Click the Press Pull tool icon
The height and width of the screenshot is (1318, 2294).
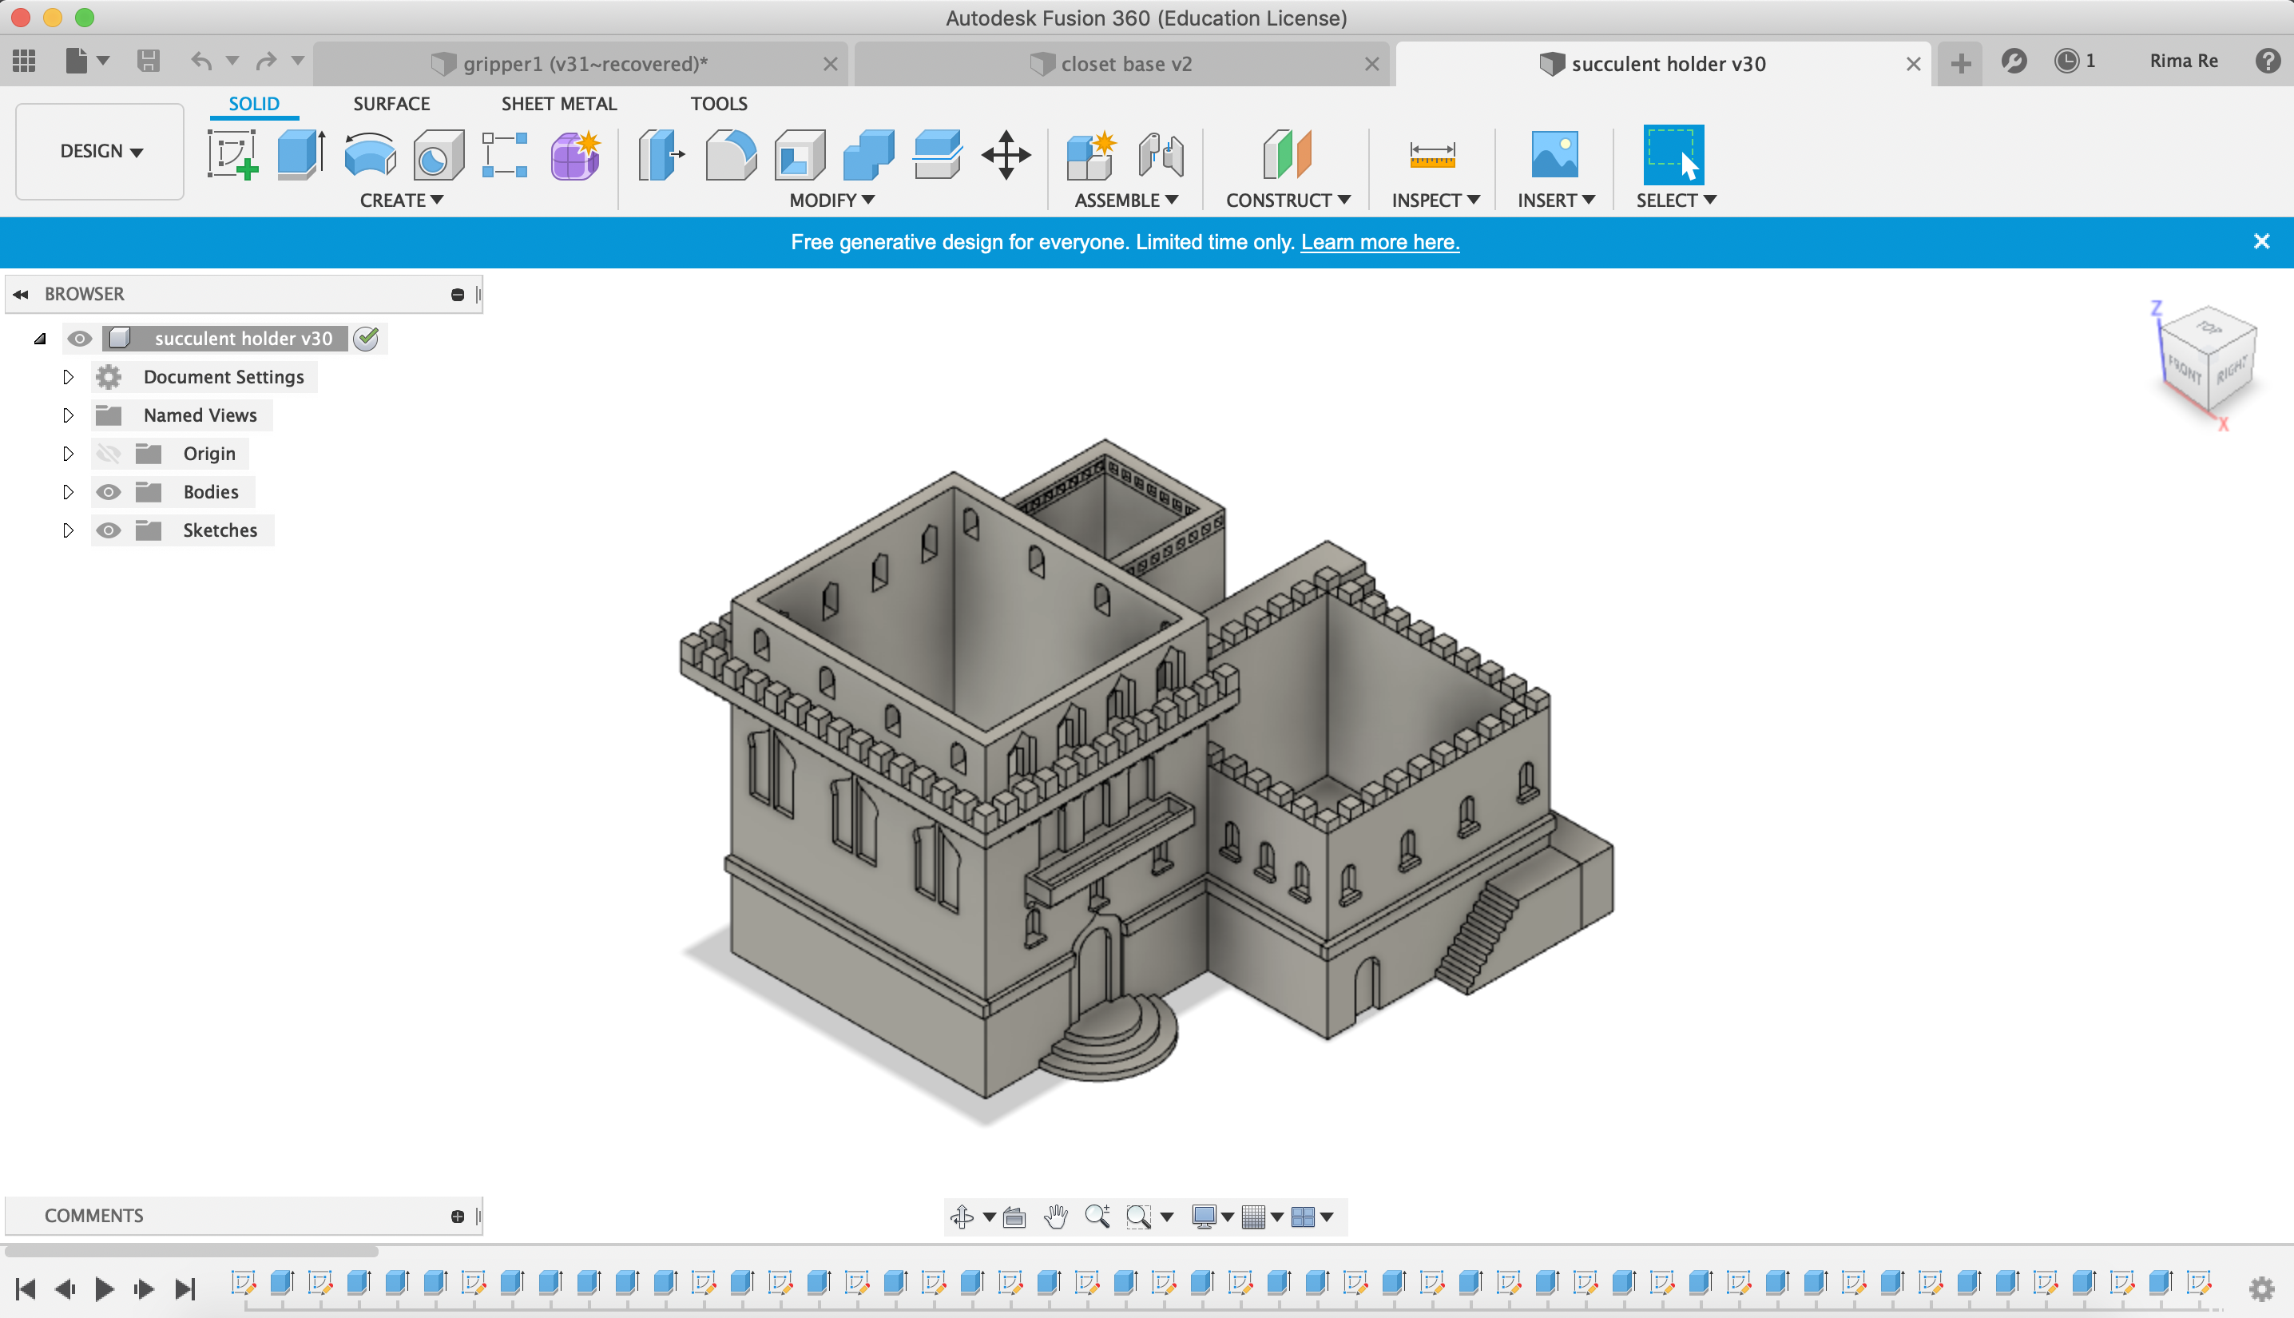coord(661,154)
